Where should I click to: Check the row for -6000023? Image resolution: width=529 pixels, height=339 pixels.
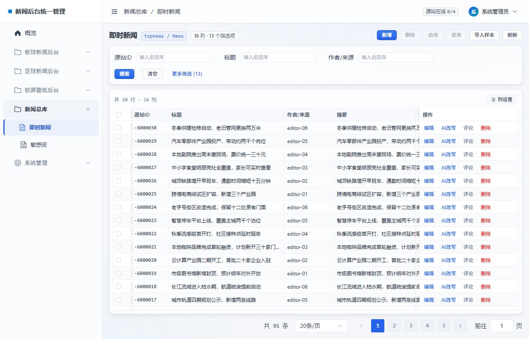pos(119,220)
